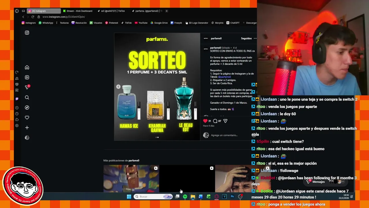The height and width of the screenshot is (208, 369).
Task: Open Spotify from the taskbar
Action: [x=185, y=197]
